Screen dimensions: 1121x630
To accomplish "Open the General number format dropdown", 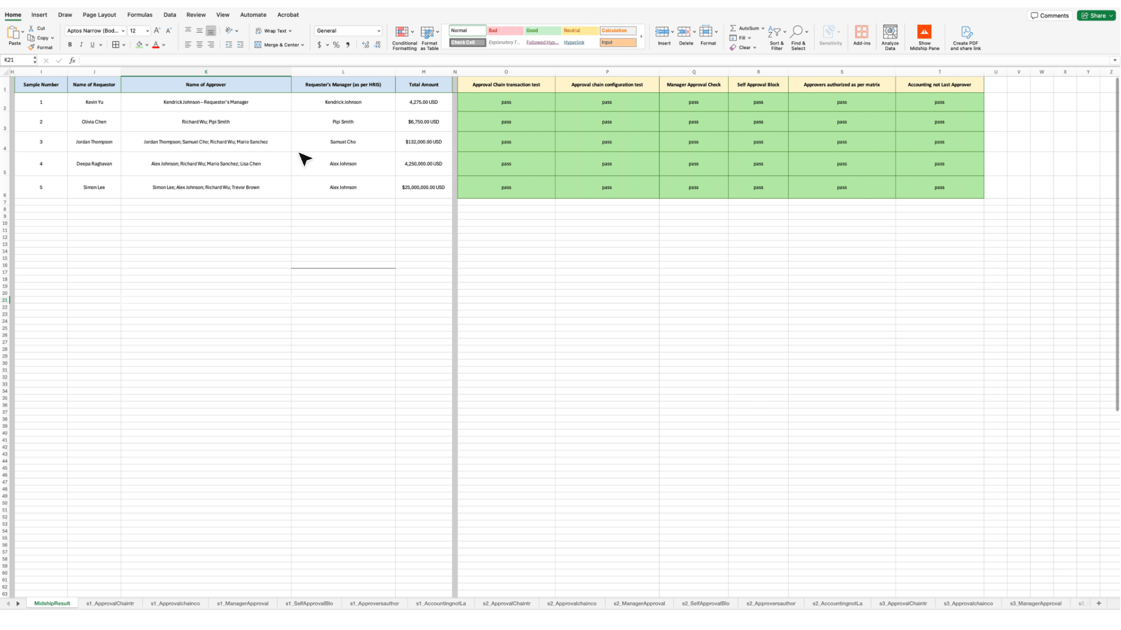I will coord(378,31).
